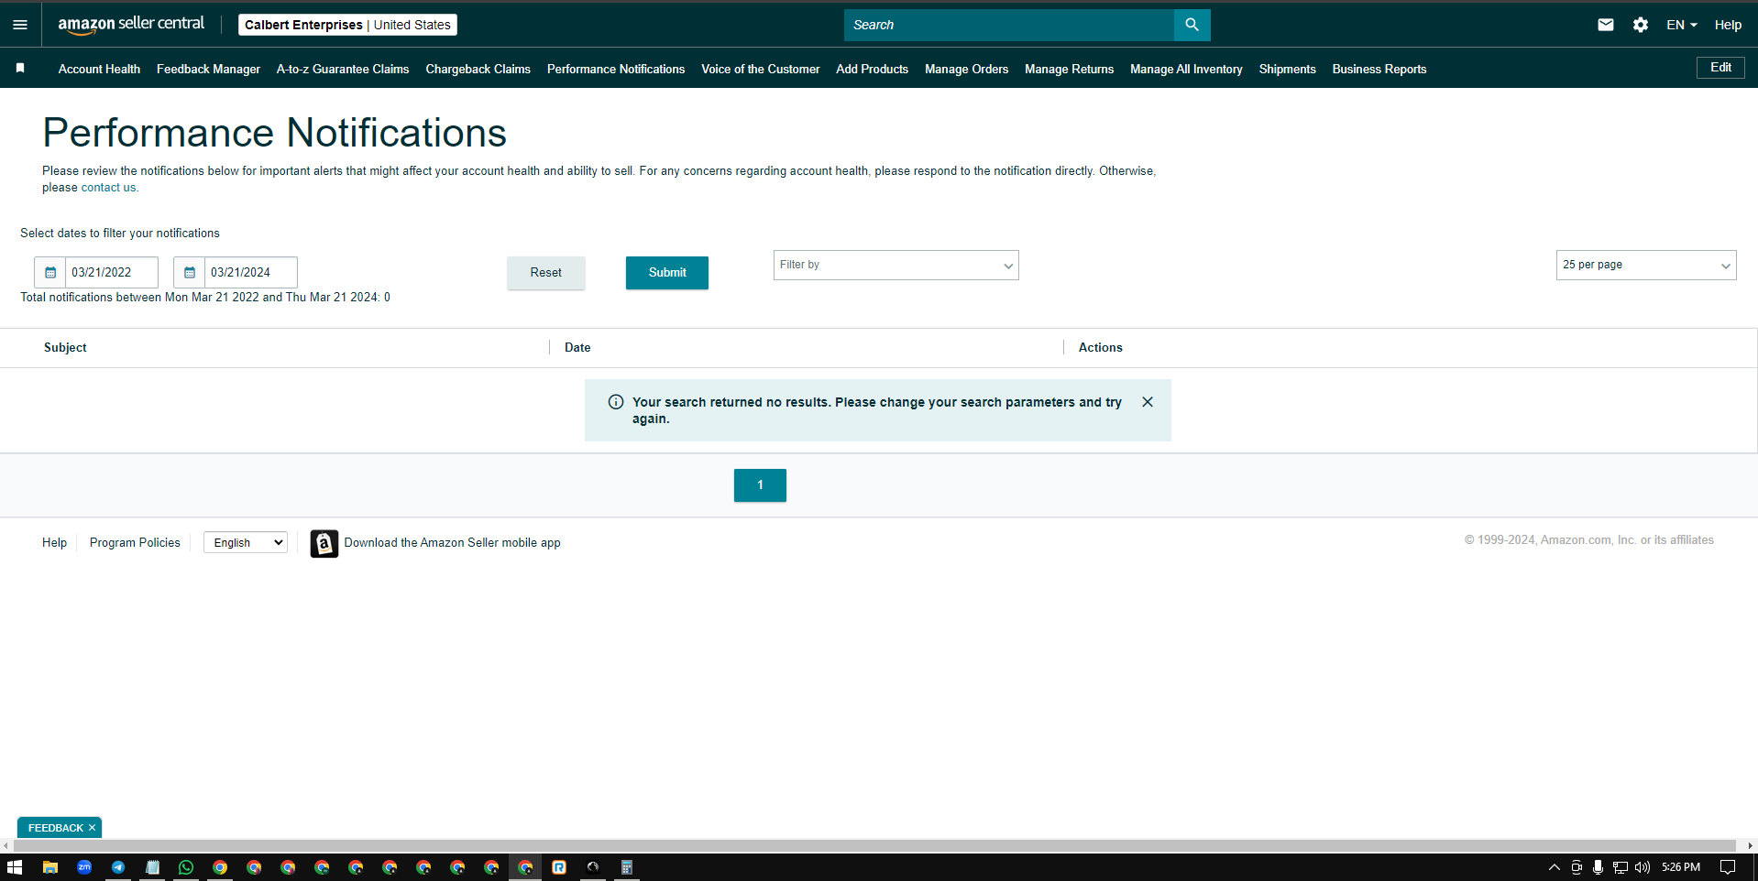Open Notepad from the taskbar
The image size is (1758, 881).
(x=152, y=867)
